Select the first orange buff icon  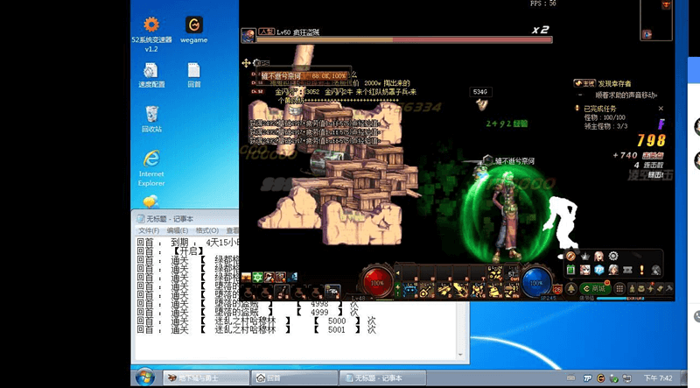coord(247,277)
